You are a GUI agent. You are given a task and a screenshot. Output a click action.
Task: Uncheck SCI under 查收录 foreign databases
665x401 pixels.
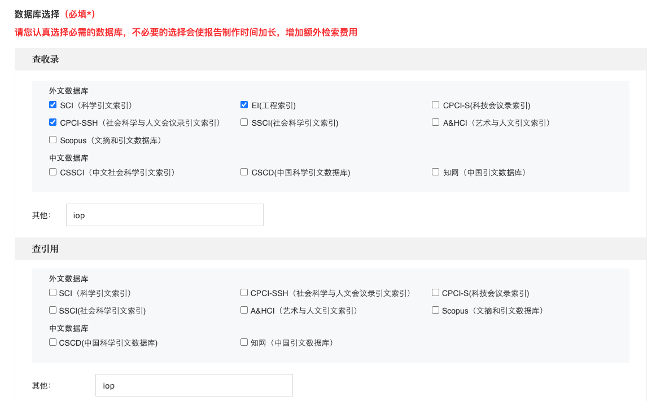[x=53, y=105]
